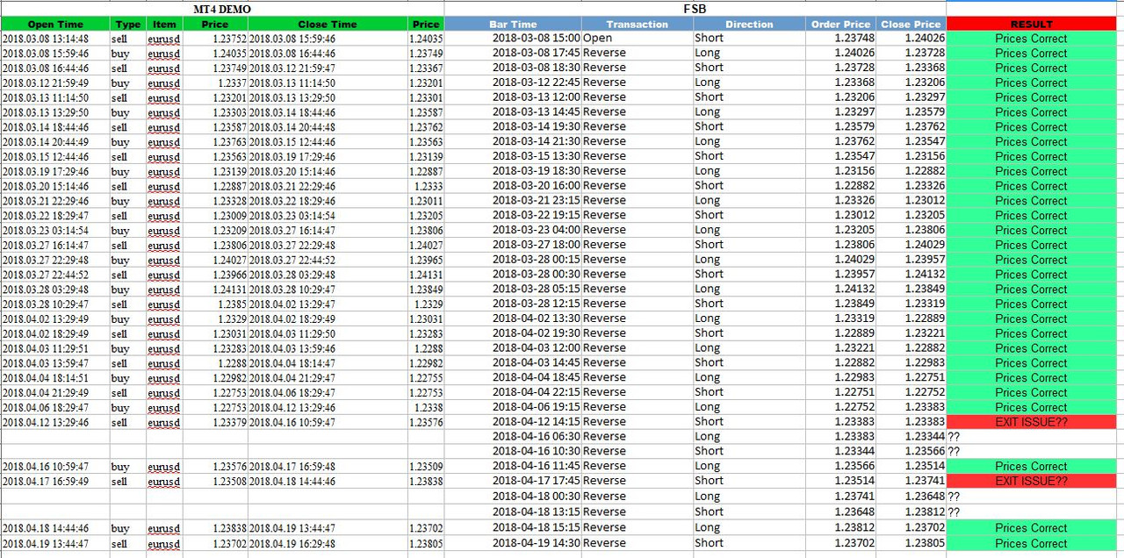The height and width of the screenshot is (558, 1124).
Task: Select bar time 2018-04-12 14:15
Action: point(537,422)
